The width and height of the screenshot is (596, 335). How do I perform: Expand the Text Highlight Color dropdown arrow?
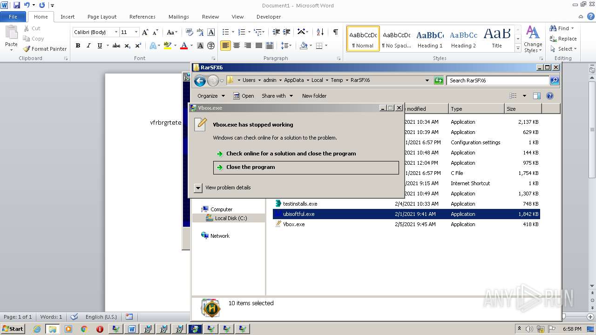[175, 46]
